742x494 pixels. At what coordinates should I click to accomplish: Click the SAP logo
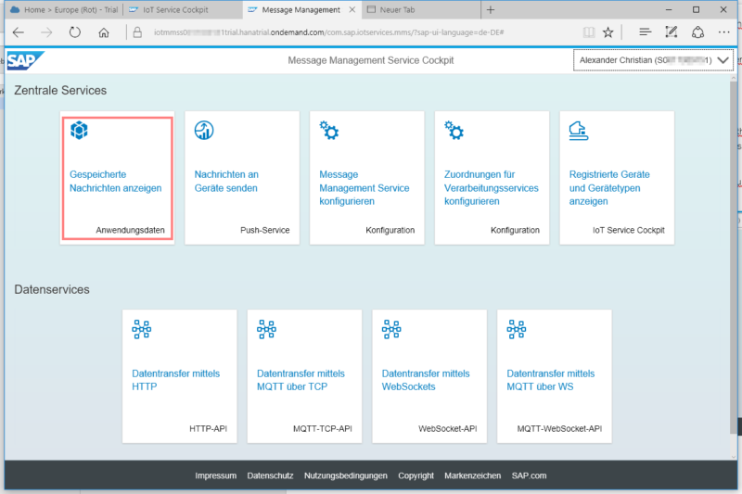tap(25, 60)
